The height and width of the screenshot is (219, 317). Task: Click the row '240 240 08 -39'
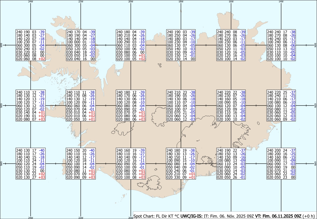click(x=231, y=32)
